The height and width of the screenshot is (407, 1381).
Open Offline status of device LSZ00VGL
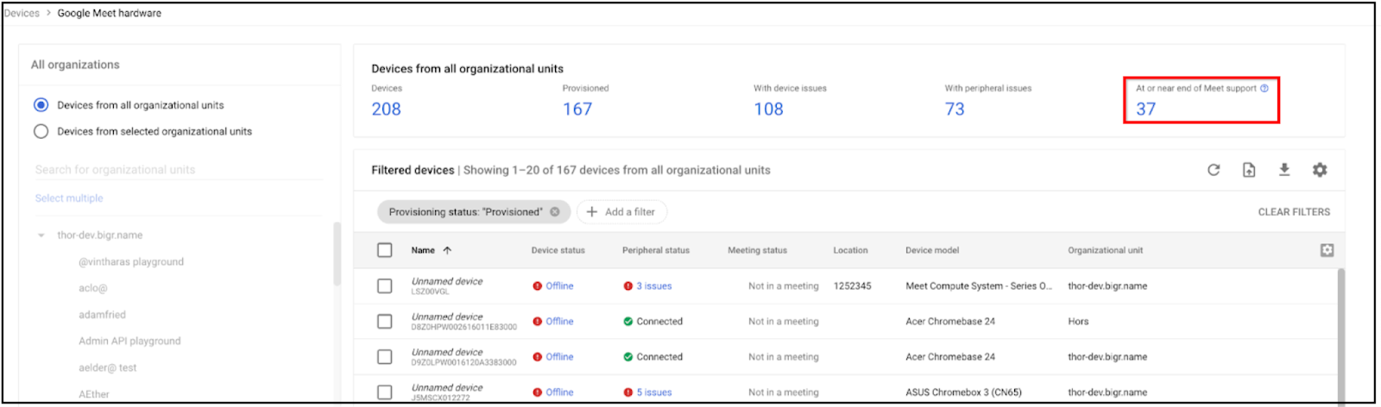pos(559,286)
